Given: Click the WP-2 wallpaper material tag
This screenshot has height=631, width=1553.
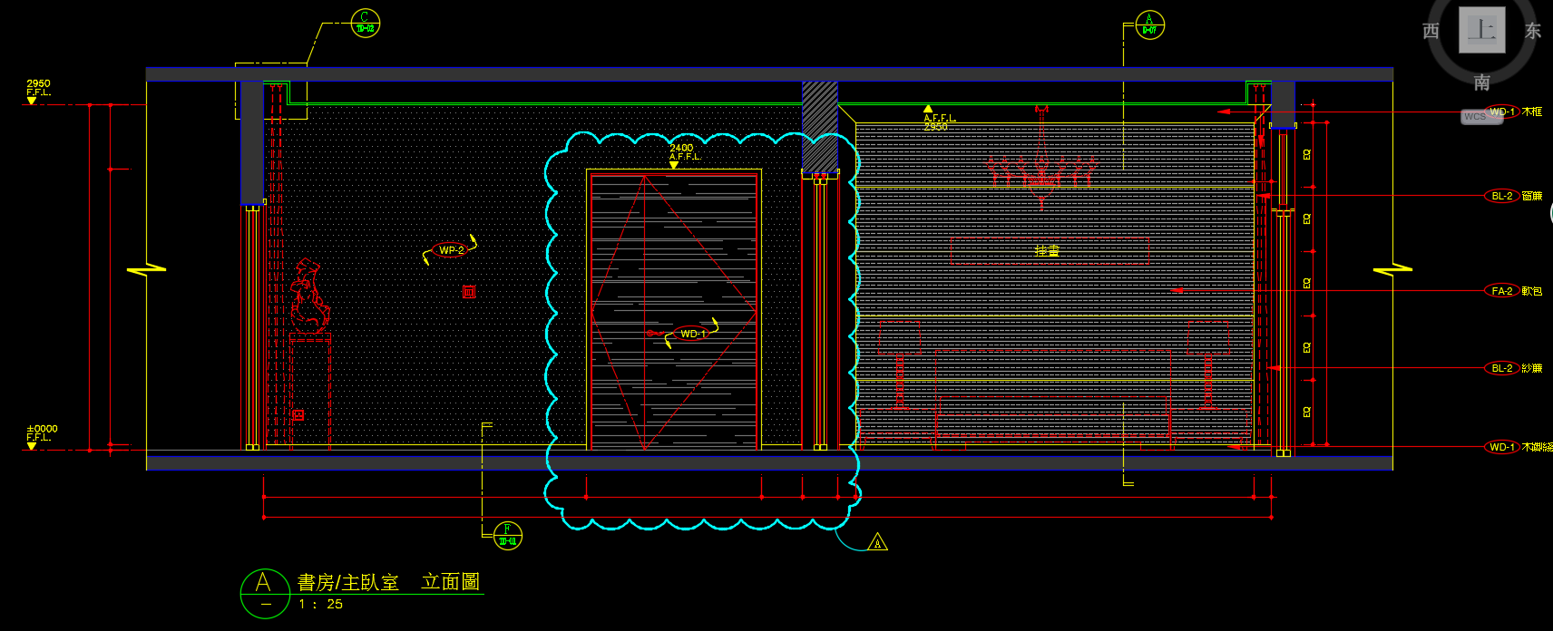Looking at the screenshot, I should pos(451,250).
